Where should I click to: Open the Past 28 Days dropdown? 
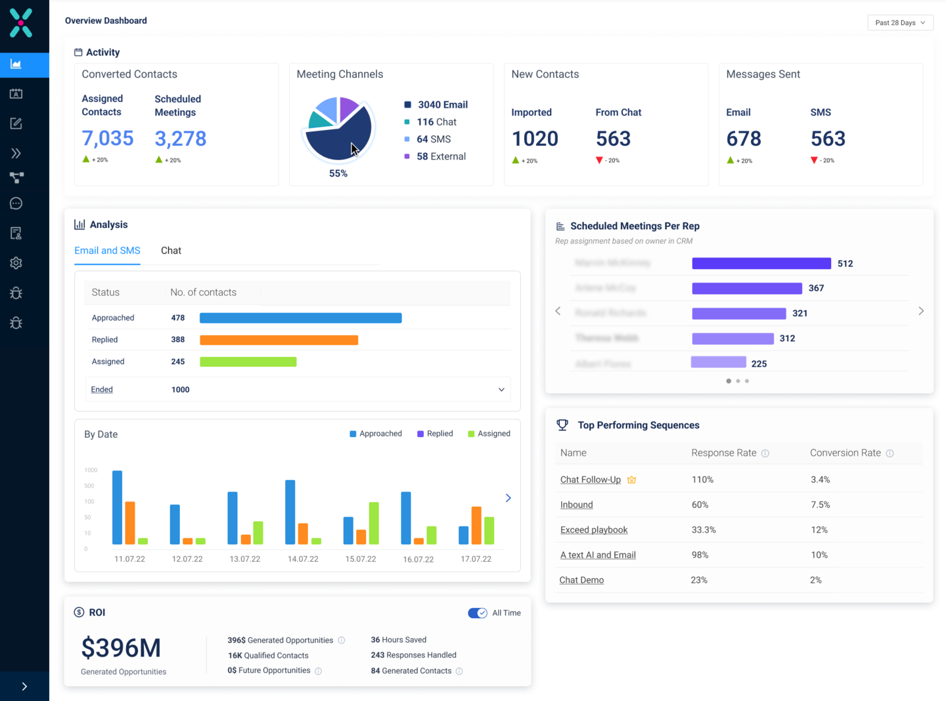(899, 22)
